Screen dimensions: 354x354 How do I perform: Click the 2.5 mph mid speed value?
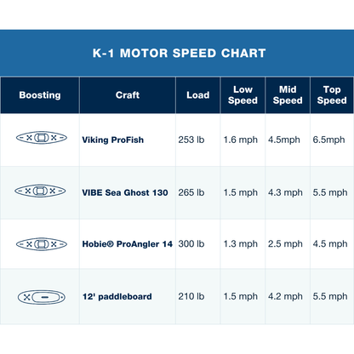pos(285,243)
